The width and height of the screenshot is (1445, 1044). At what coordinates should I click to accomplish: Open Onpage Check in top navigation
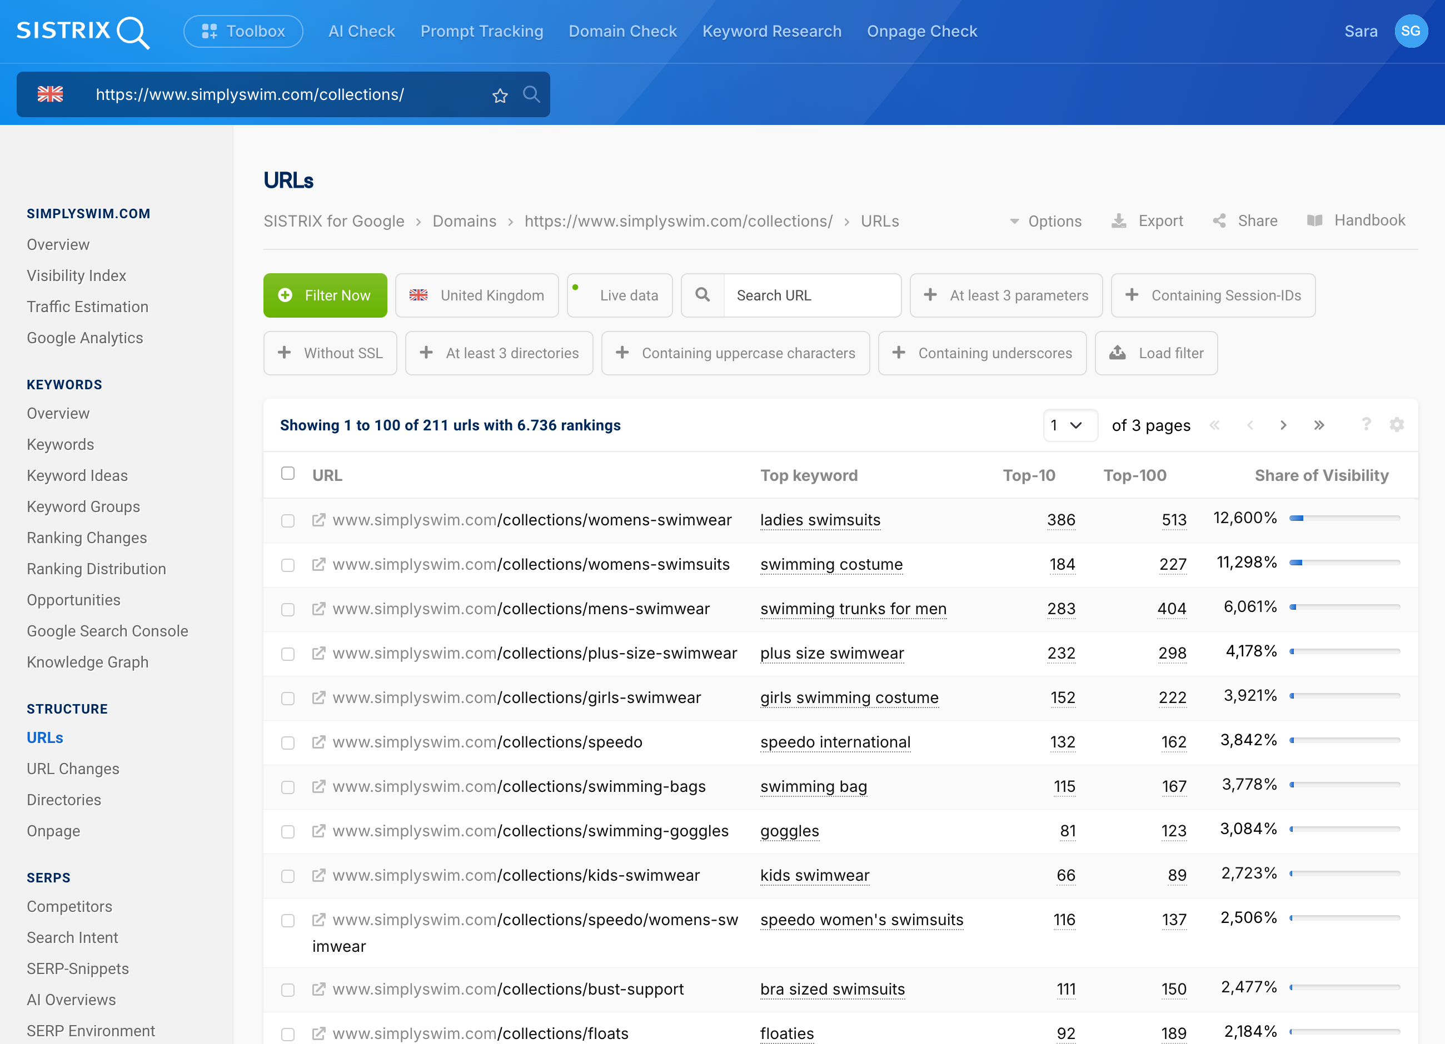click(921, 31)
